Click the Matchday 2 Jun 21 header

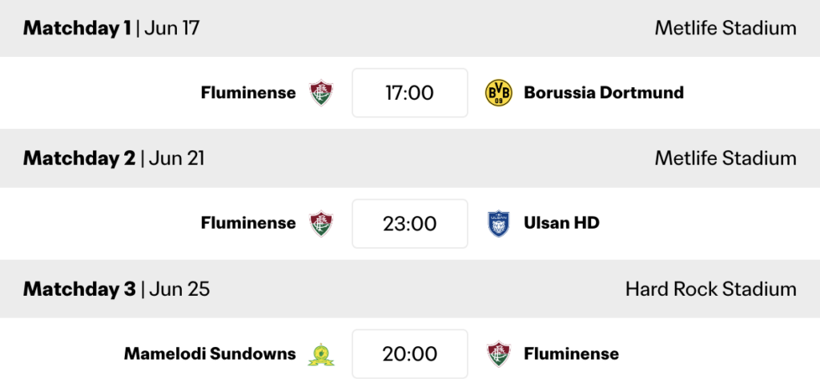114,158
